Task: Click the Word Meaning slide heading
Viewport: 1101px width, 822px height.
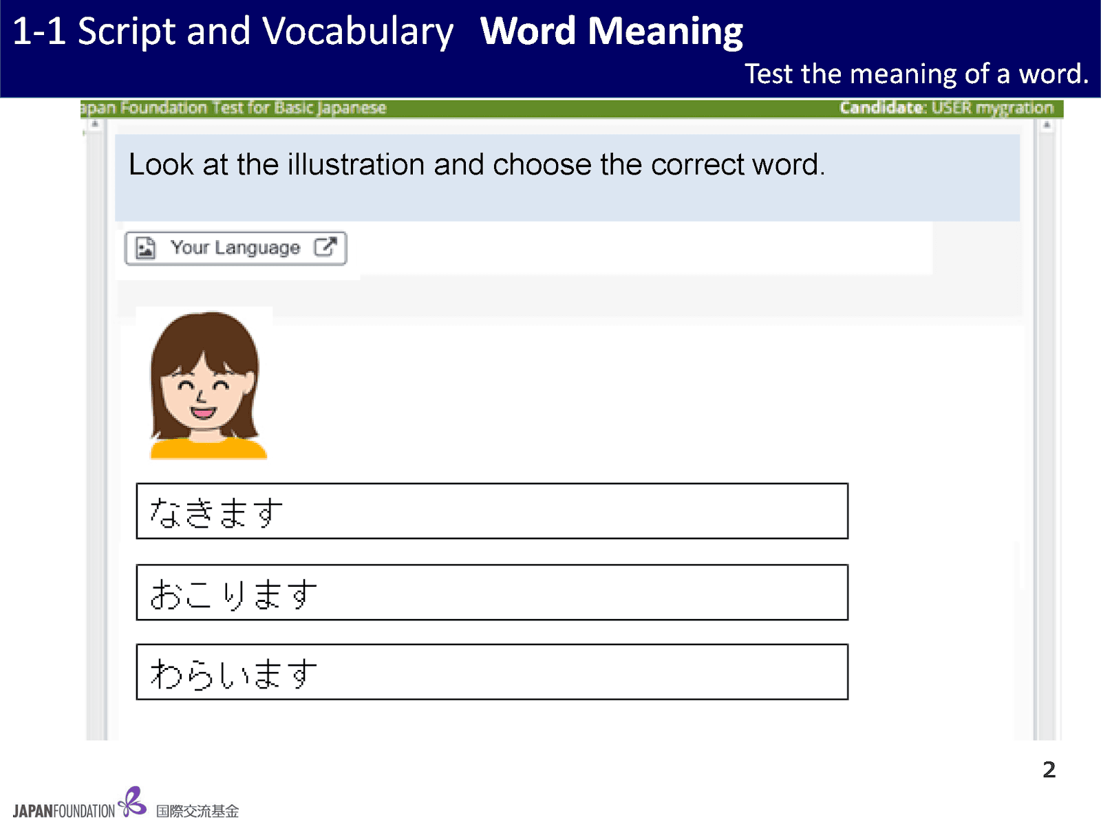Action: 611,32
